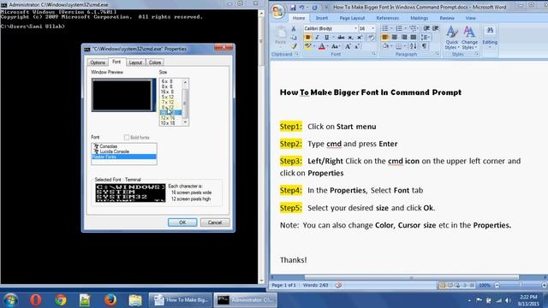Toggle Bold formatting in Word
Image resolution: width=548 pixels, height=308 pixels.
point(307,38)
